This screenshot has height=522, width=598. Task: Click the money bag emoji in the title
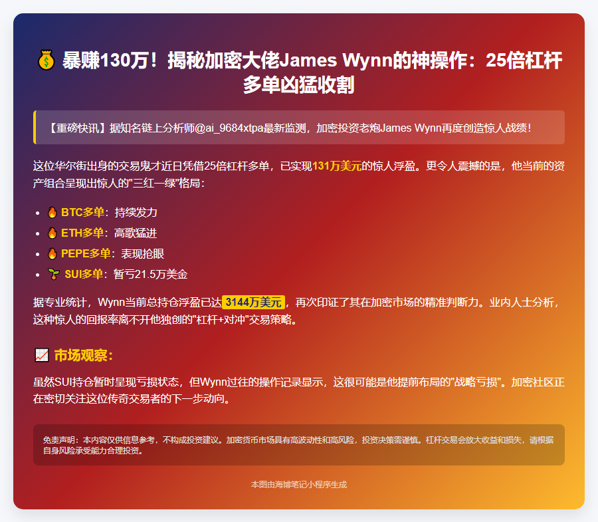coord(46,61)
